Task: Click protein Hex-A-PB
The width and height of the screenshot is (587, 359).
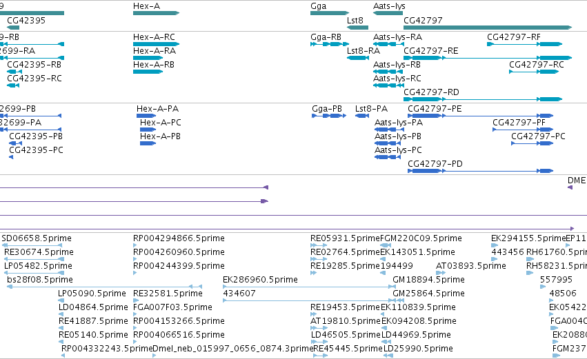Action: click(x=148, y=143)
